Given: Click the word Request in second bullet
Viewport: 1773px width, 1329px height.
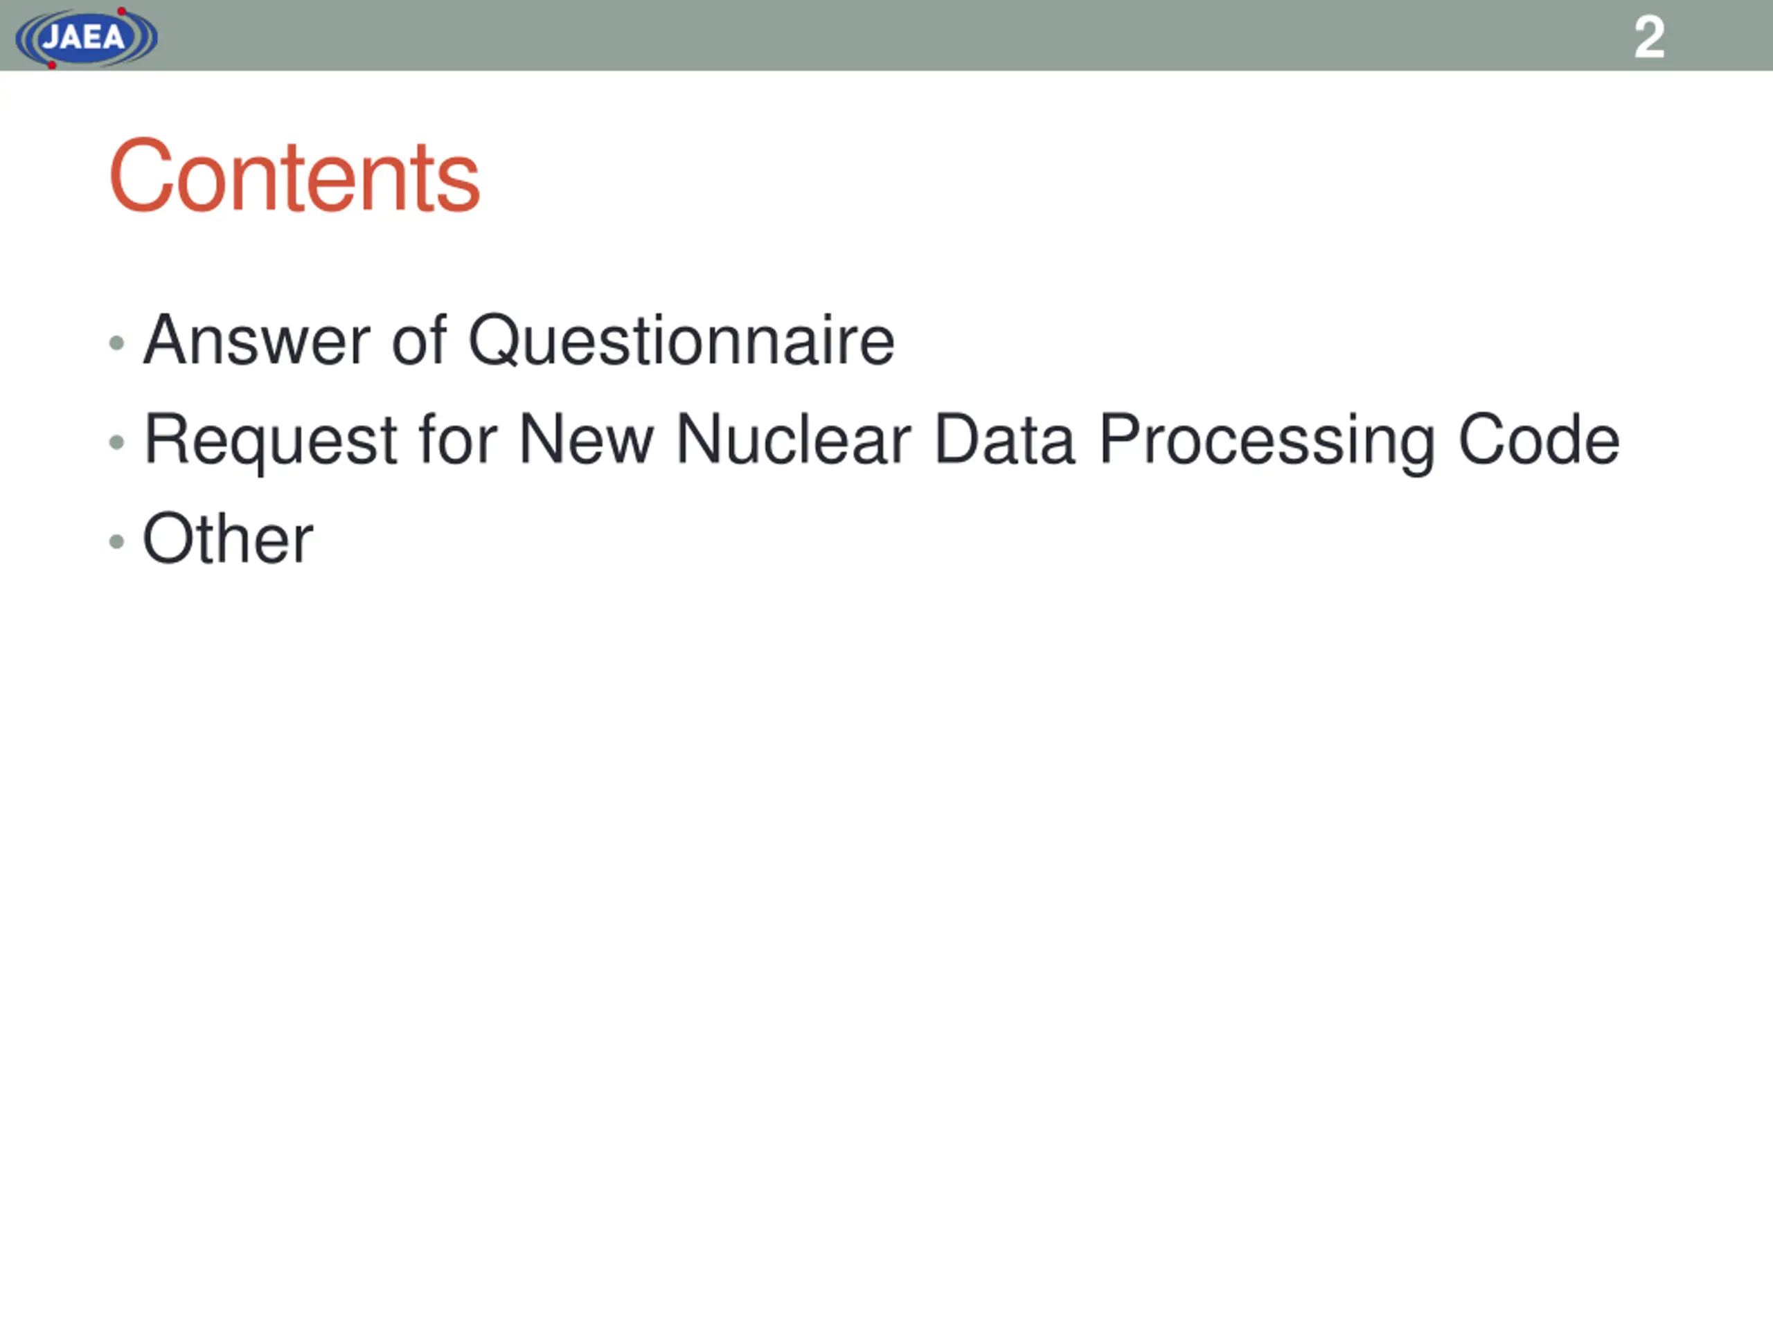Looking at the screenshot, I should (271, 442).
